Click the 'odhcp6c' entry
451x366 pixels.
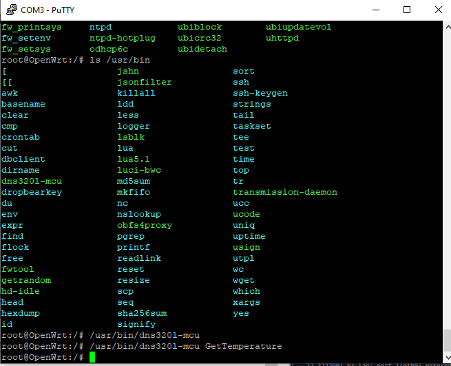point(109,49)
